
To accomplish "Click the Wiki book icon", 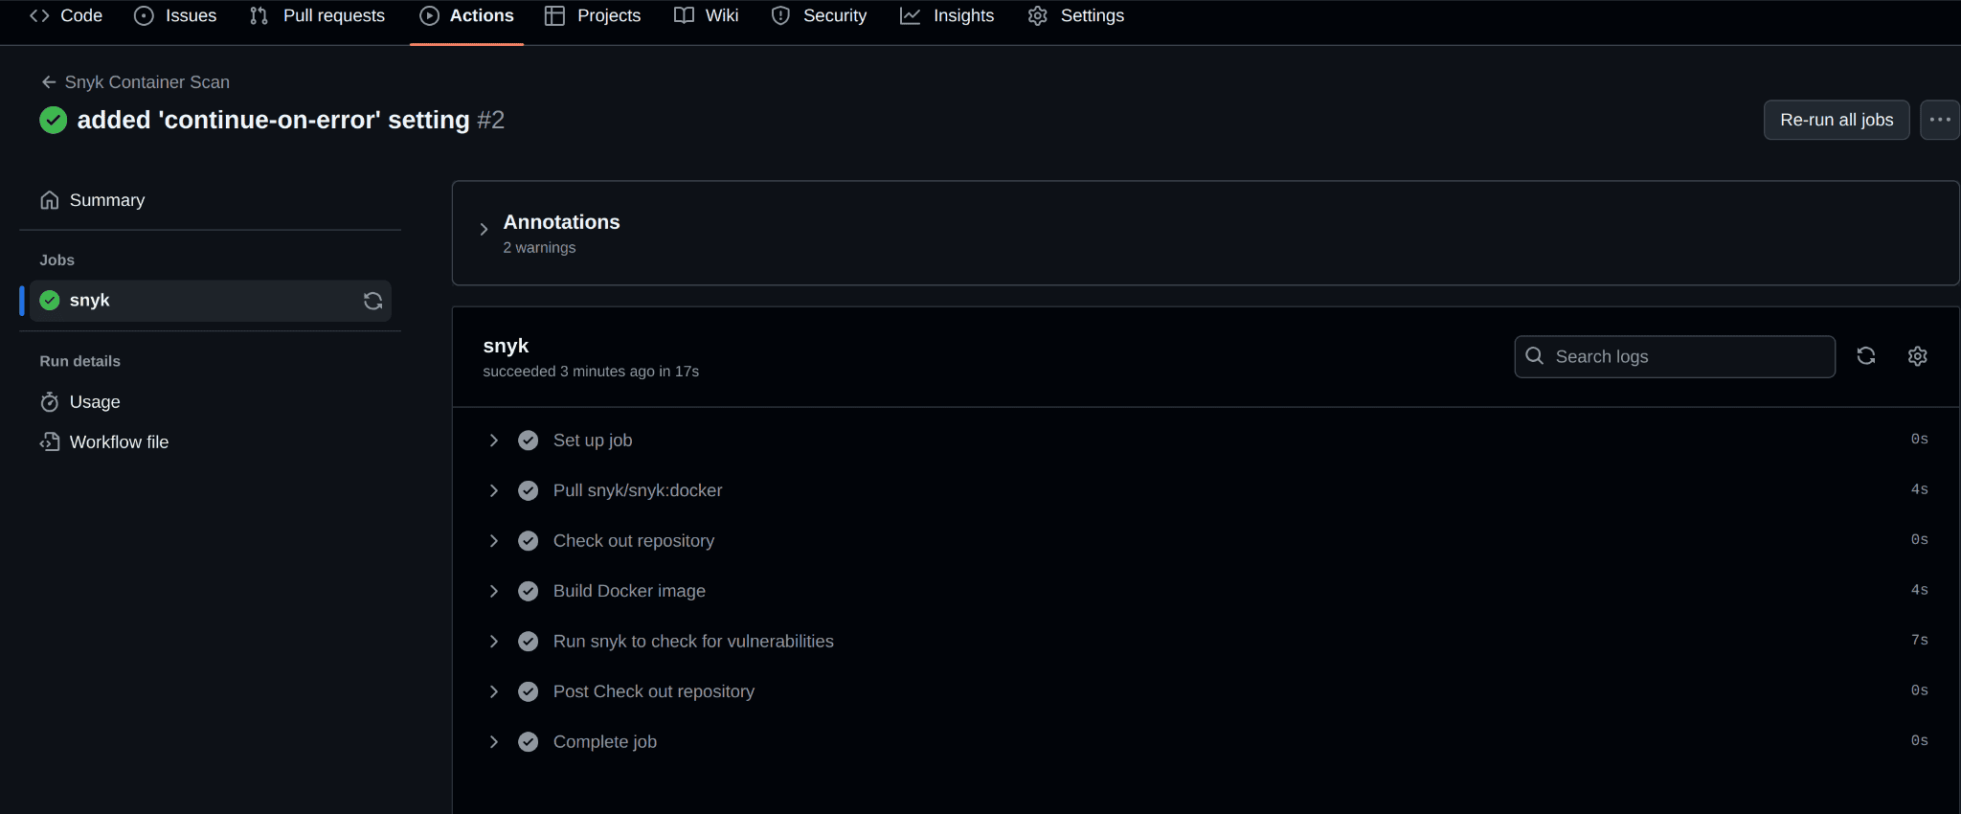I will tap(684, 15).
